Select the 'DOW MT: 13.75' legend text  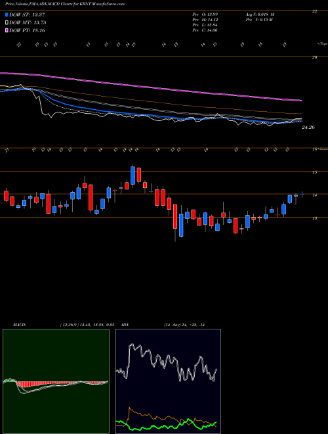click(x=28, y=23)
